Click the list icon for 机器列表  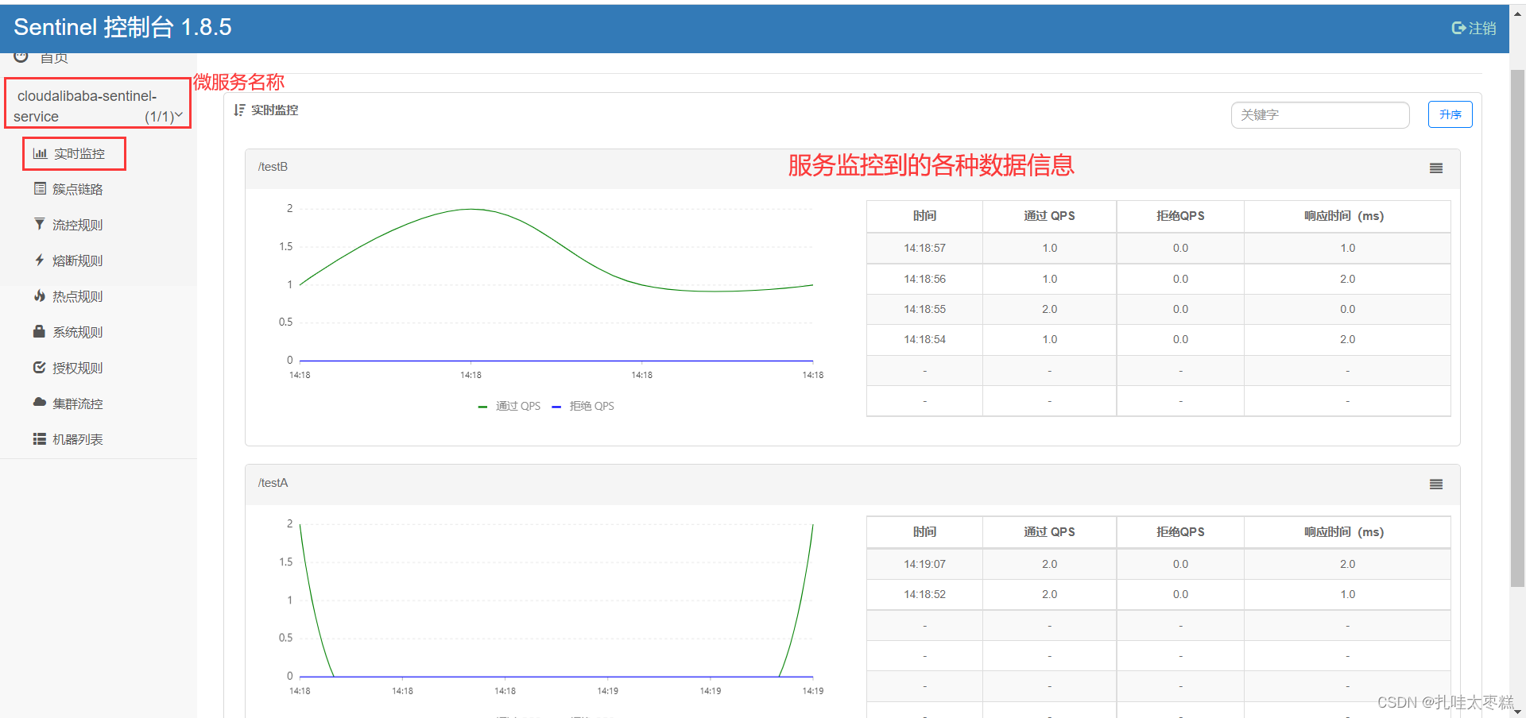(x=39, y=438)
